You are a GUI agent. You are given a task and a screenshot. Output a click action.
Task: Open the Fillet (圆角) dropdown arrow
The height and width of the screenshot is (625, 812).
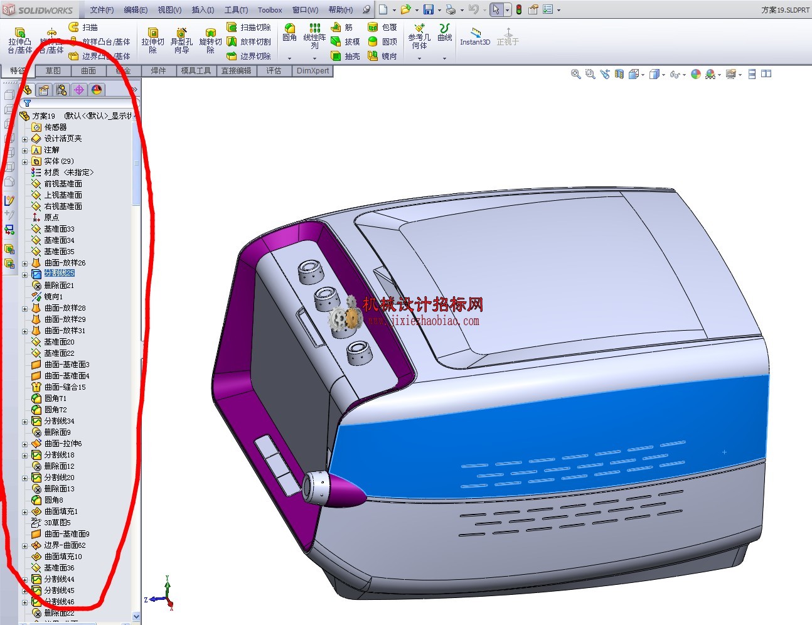[289, 58]
